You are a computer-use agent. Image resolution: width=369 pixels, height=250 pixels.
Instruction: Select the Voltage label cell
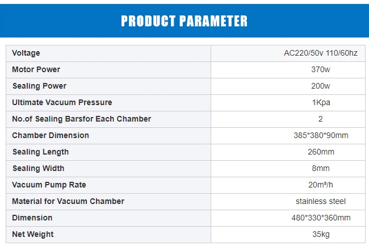(x=26, y=53)
